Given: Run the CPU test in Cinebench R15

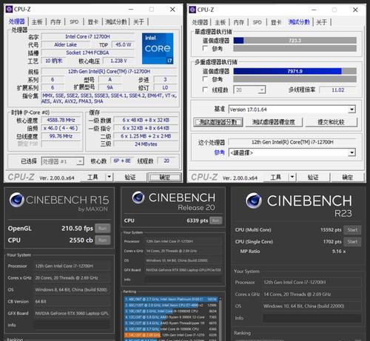Looking at the screenshot, I should click(x=103, y=240).
